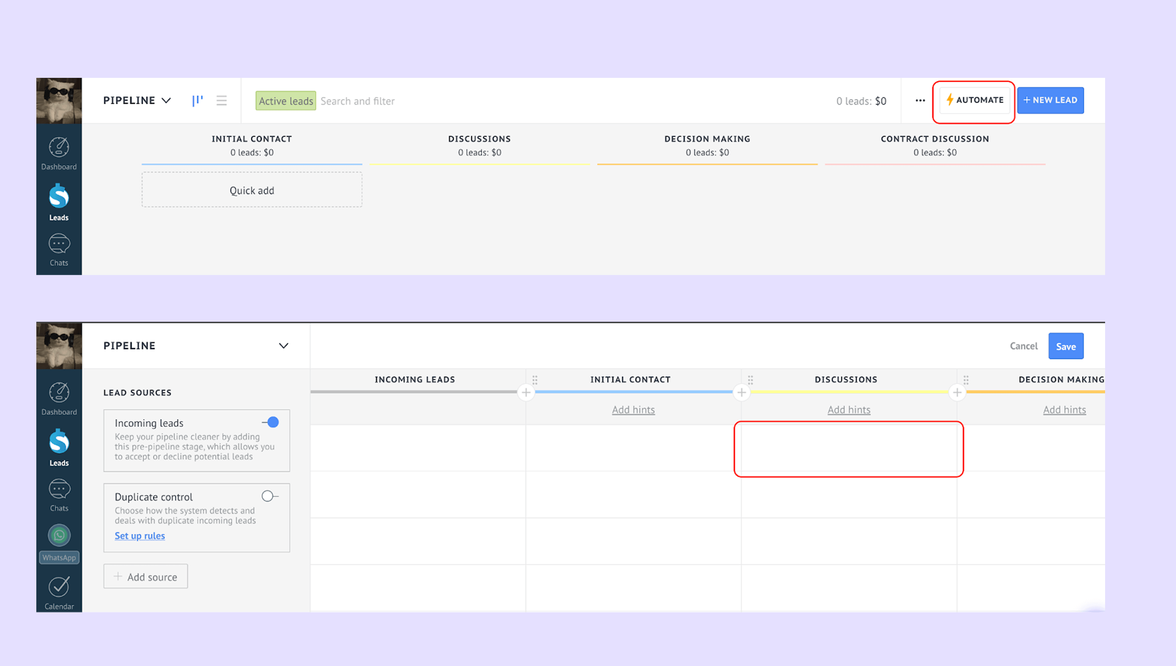The width and height of the screenshot is (1176, 666).
Task: Enable the Duplicate control toggle
Action: [x=270, y=496]
